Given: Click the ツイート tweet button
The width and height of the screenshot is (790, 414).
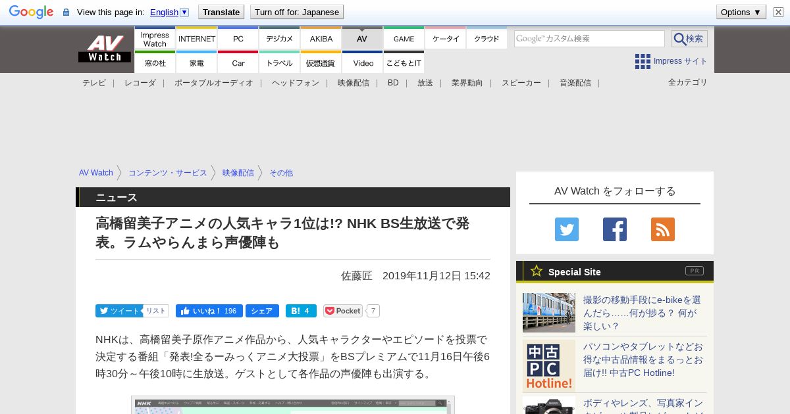Looking at the screenshot, I should tap(118, 311).
